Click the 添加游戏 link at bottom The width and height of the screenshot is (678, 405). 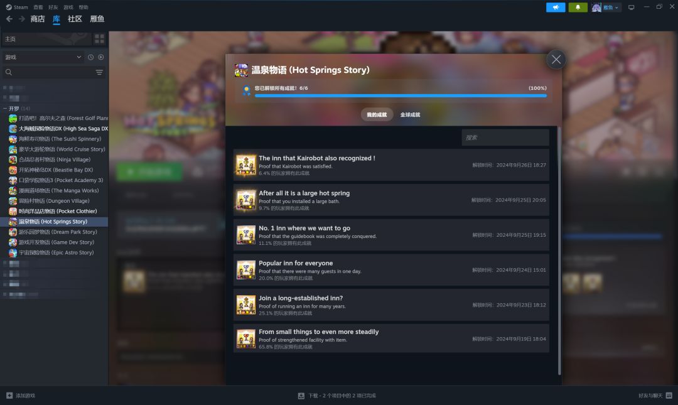25,396
